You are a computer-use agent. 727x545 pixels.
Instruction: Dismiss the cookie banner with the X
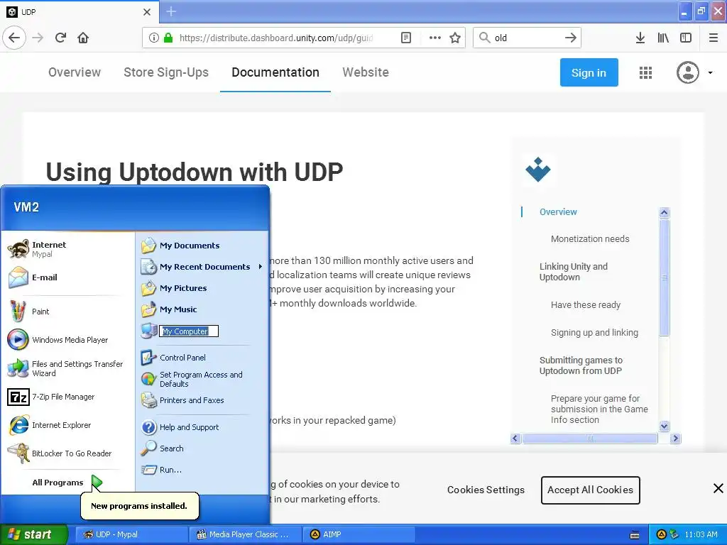click(718, 488)
